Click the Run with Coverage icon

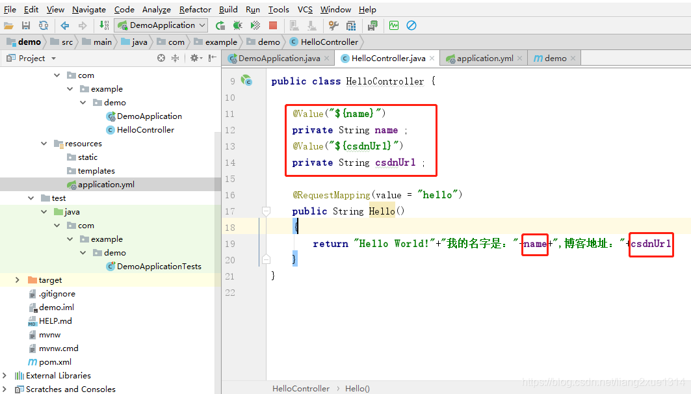(255, 25)
